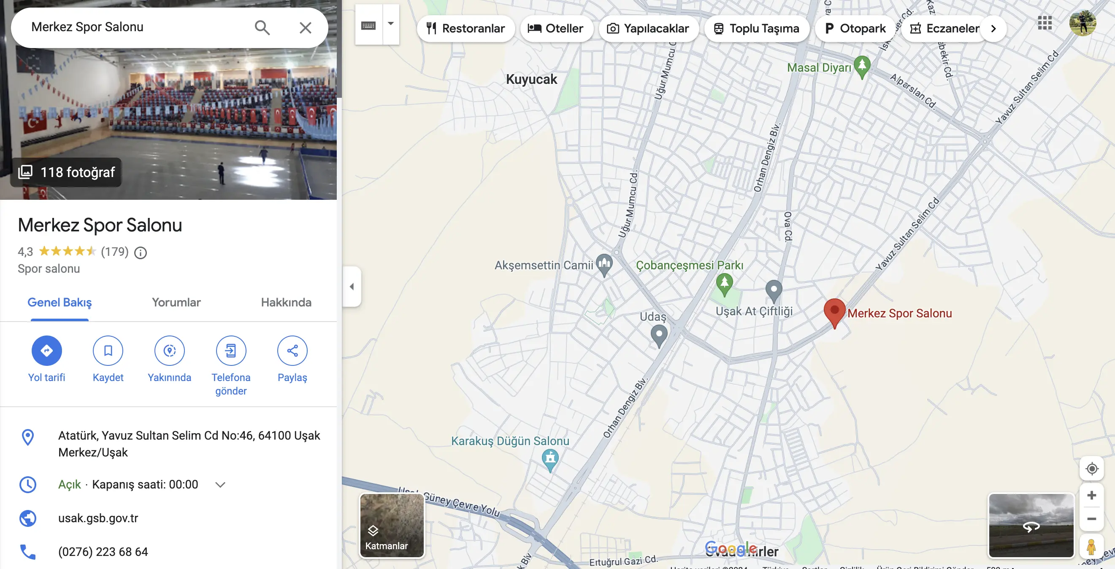1115x569 pixels.
Task: Click the Udaş grey map pin
Action: click(x=659, y=336)
